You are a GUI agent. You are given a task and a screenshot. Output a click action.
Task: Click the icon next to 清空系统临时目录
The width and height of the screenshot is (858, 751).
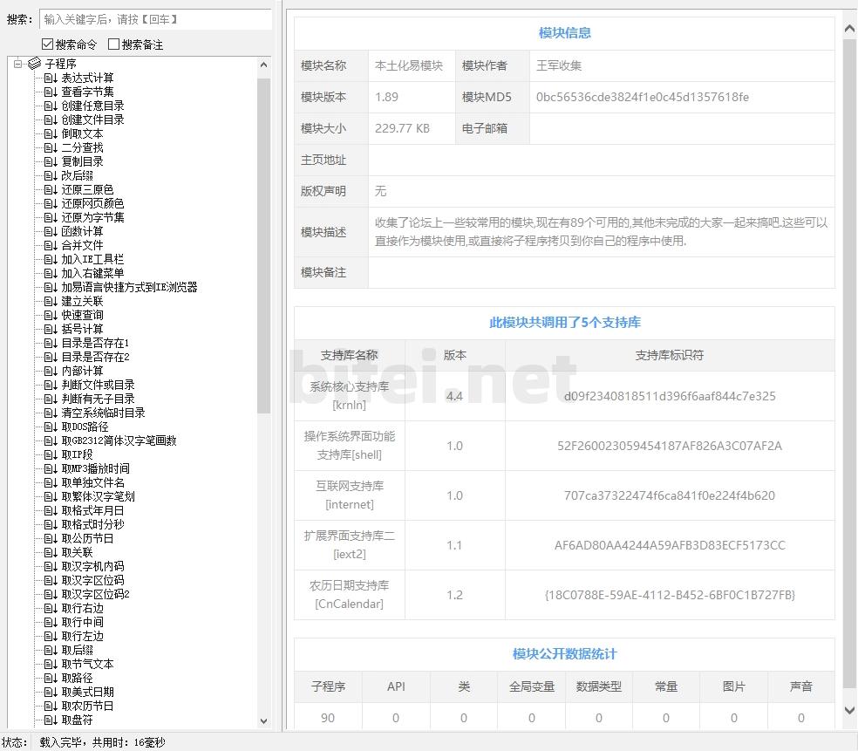[x=51, y=413]
